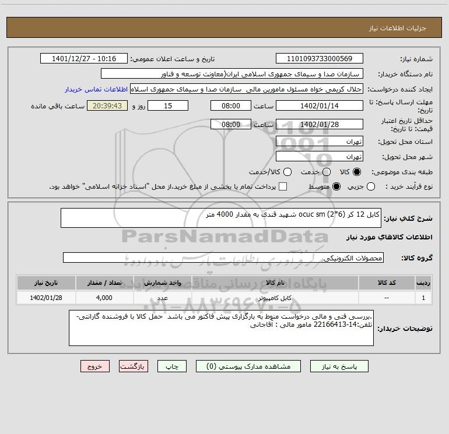Click the goods group field محصولات الکترونیکی
This screenshot has height=434, width=449.
[x=223, y=257]
